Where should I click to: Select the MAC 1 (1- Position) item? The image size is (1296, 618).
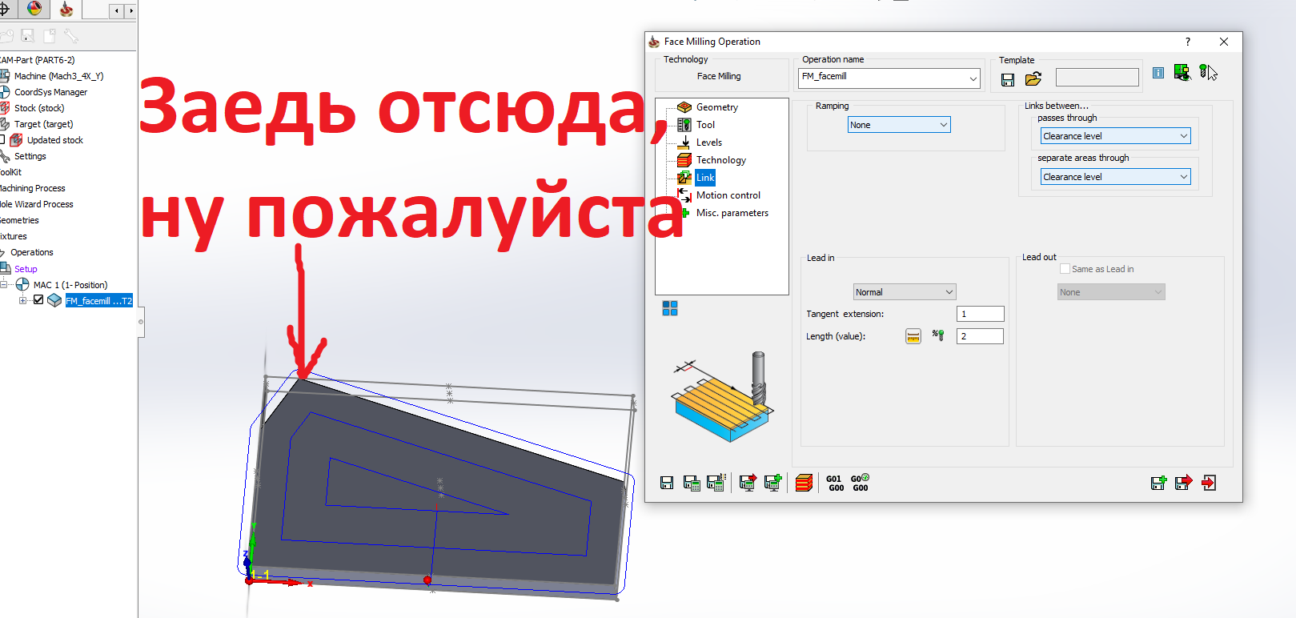pos(70,285)
